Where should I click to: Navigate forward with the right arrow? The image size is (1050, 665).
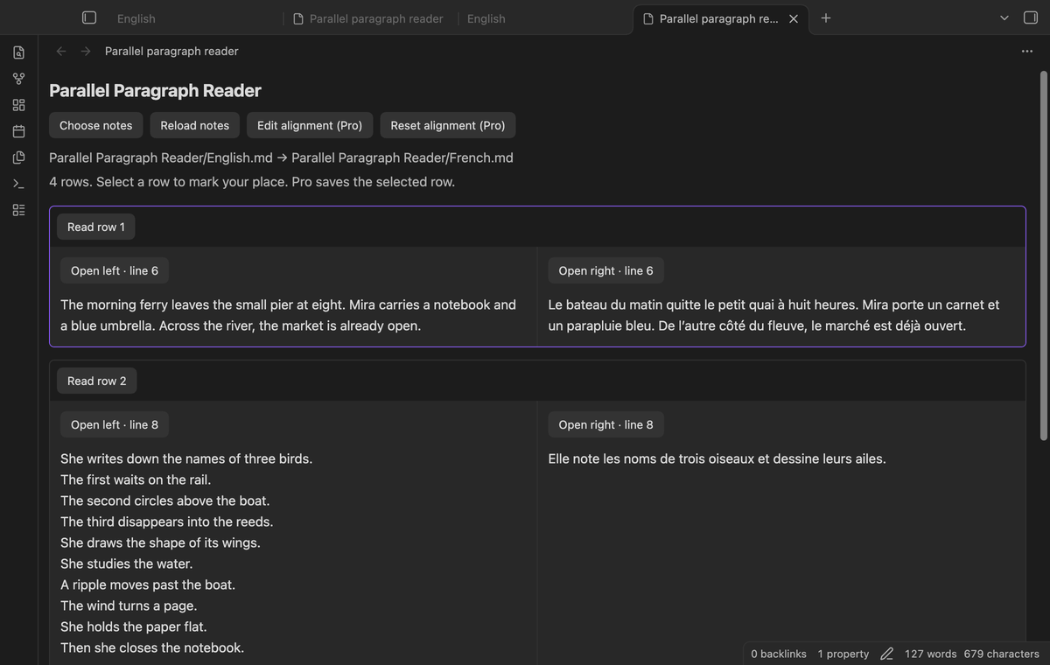[x=86, y=51]
